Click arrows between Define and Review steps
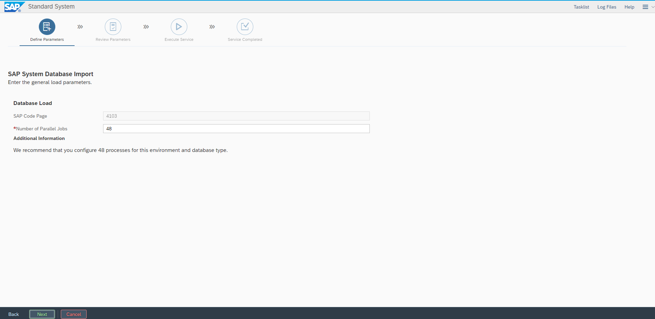The width and height of the screenshot is (655, 319). click(80, 27)
